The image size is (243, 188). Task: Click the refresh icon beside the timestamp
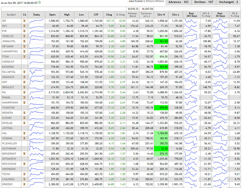(x=40, y=2)
